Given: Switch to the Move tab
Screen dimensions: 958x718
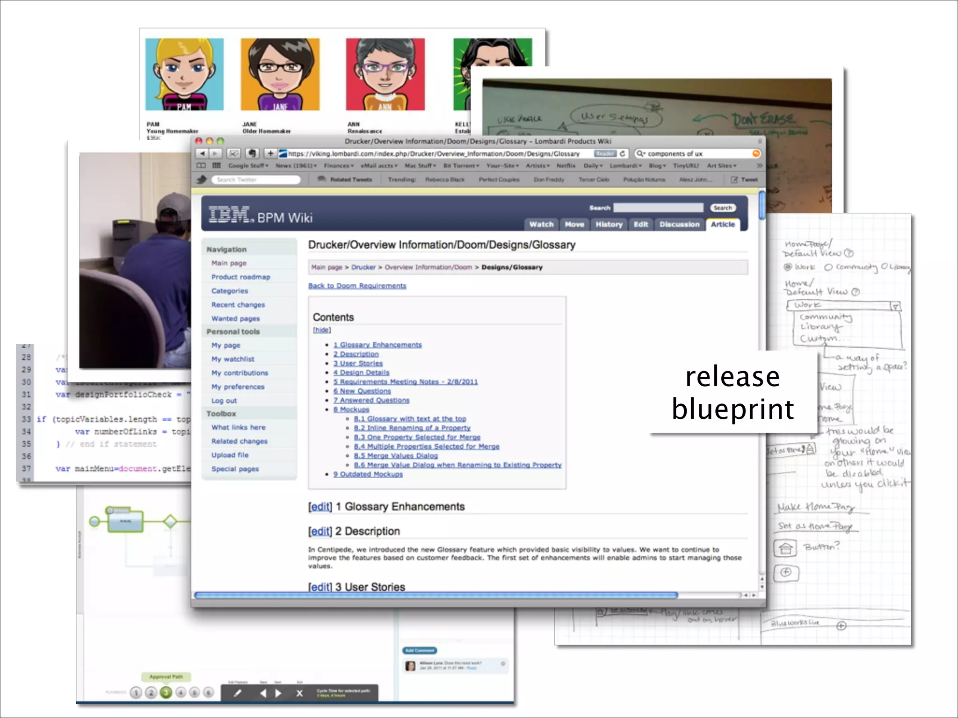Looking at the screenshot, I should coord(574,225).
